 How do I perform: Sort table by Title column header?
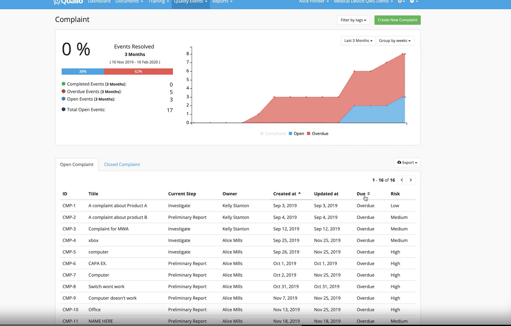[93, 194]
